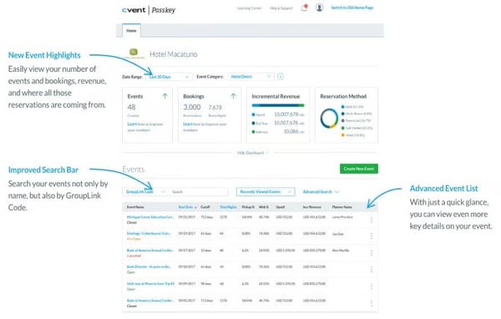Click the yellow Hotel legend dot
Viewport: 501px width, 319px height.
(343, 135)
